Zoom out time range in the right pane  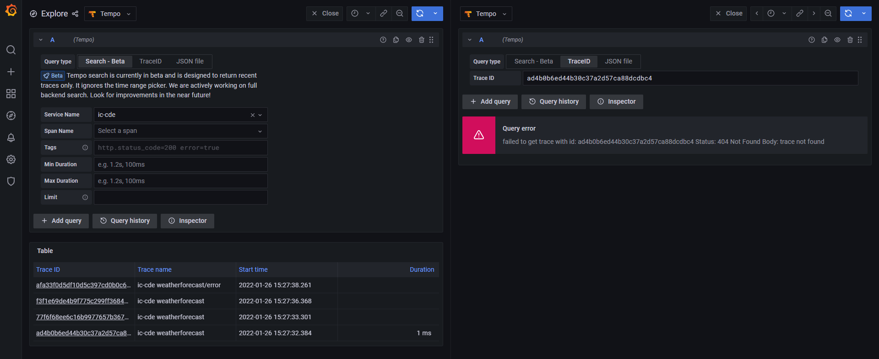[x=828, y=14]
